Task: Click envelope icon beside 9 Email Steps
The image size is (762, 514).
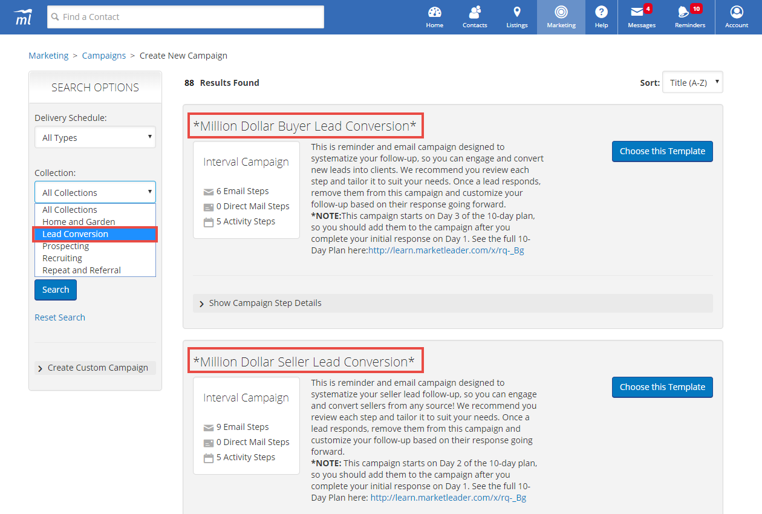Action: tap(209, 428)
